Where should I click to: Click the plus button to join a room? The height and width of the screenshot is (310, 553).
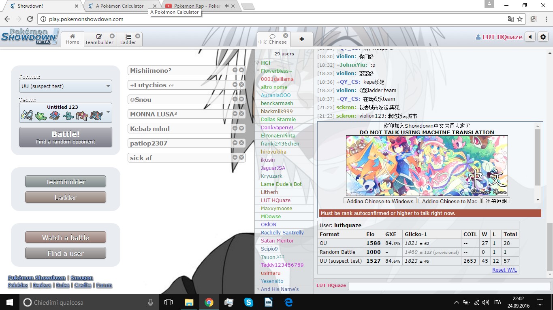coord(302,39)
